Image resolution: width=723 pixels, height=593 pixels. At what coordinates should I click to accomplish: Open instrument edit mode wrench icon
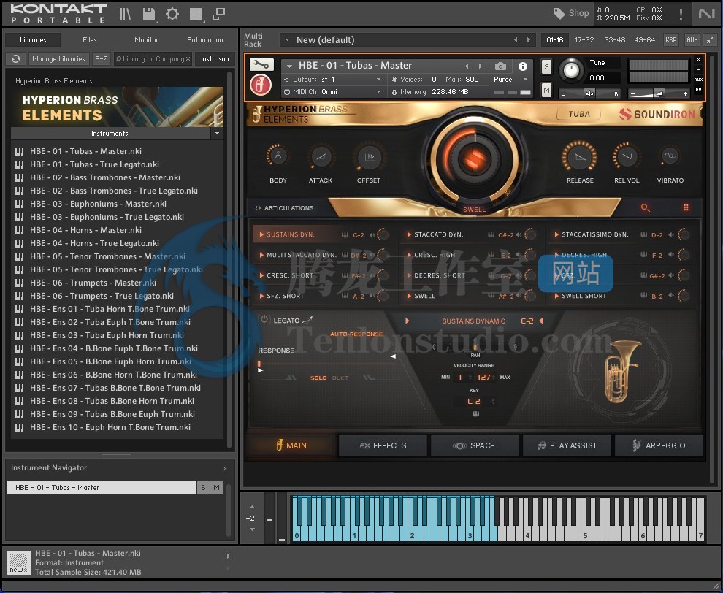point(261,64)
